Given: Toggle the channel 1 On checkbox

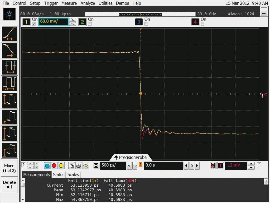Looking at the screenshot, I should pos(34,24).
